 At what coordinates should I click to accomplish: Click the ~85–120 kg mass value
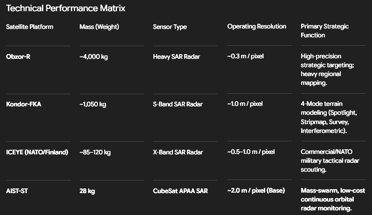[95, 152]
